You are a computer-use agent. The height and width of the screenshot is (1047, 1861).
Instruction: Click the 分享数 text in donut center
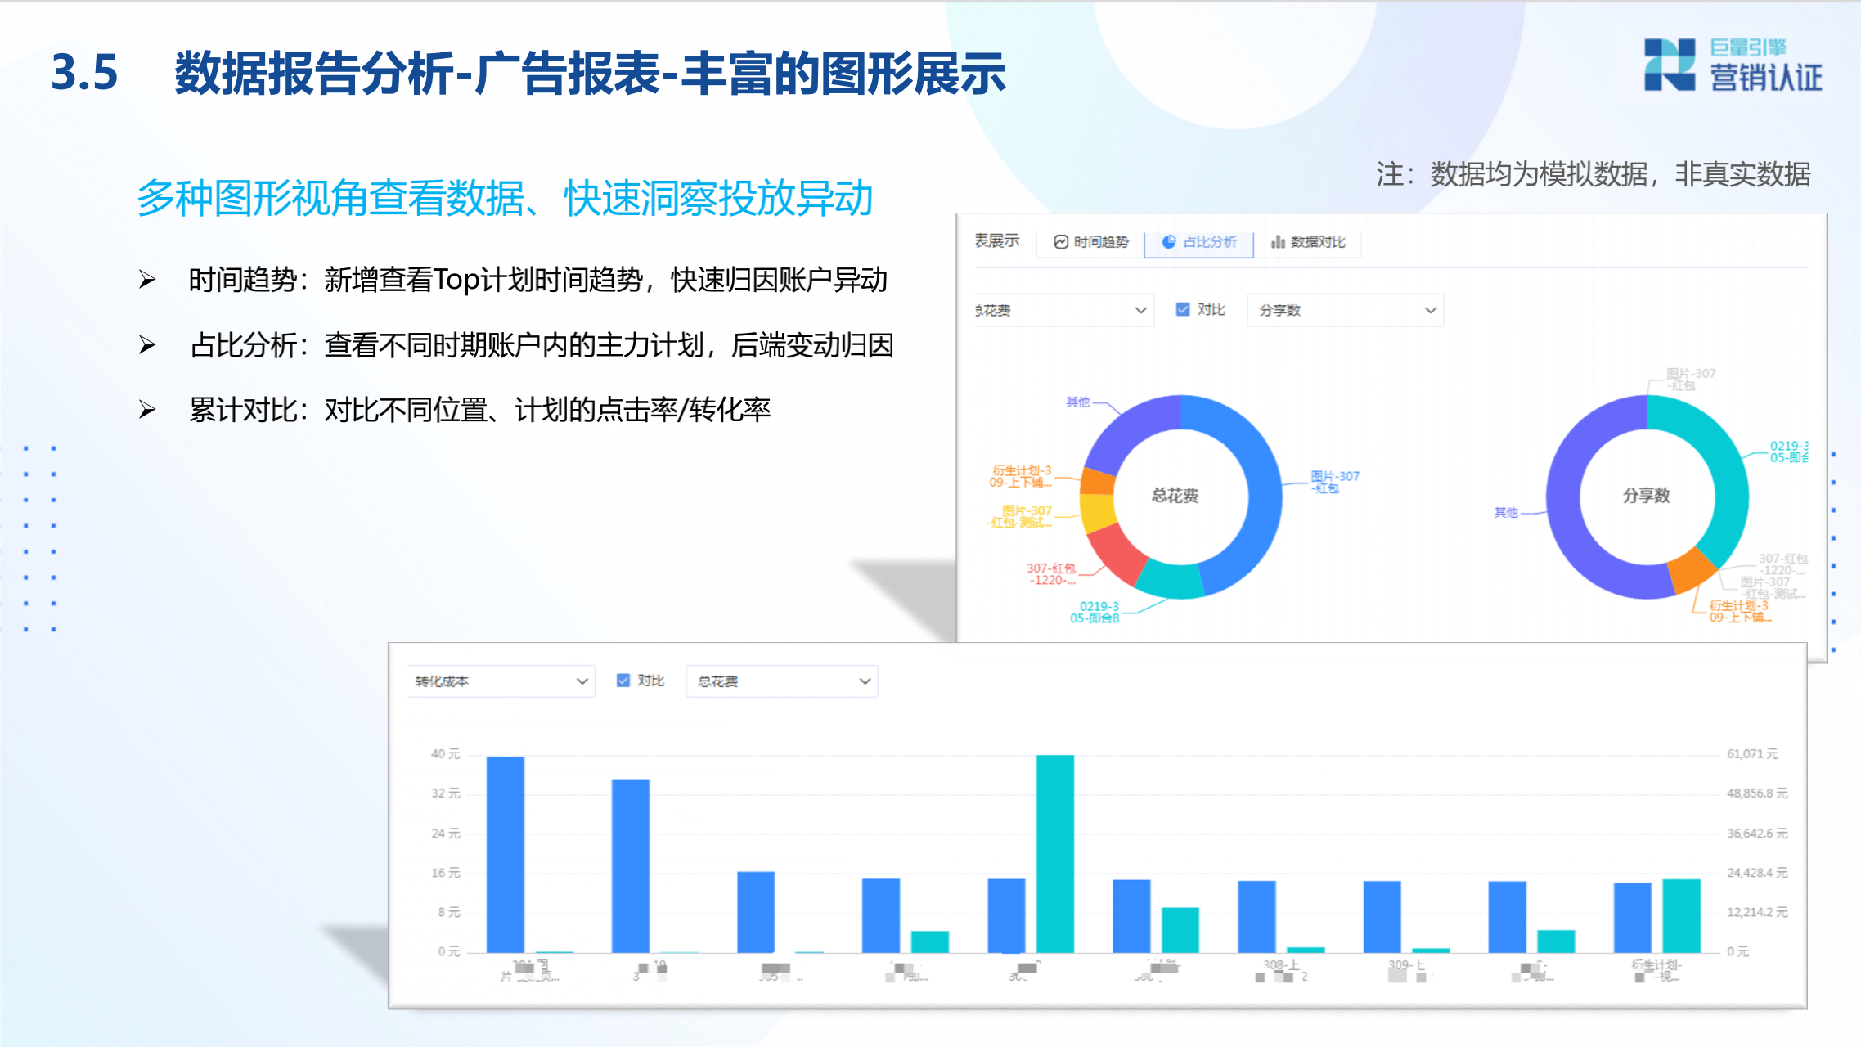coord(1646,495)
